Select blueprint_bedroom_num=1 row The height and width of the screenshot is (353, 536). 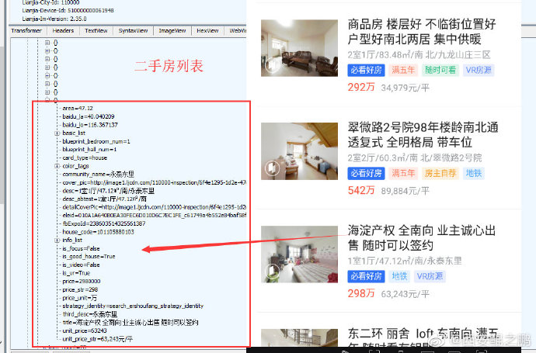[96, 141]
